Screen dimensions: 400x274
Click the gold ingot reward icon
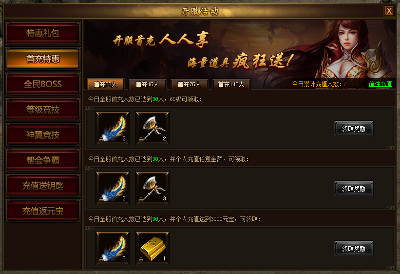click(152, 248)
